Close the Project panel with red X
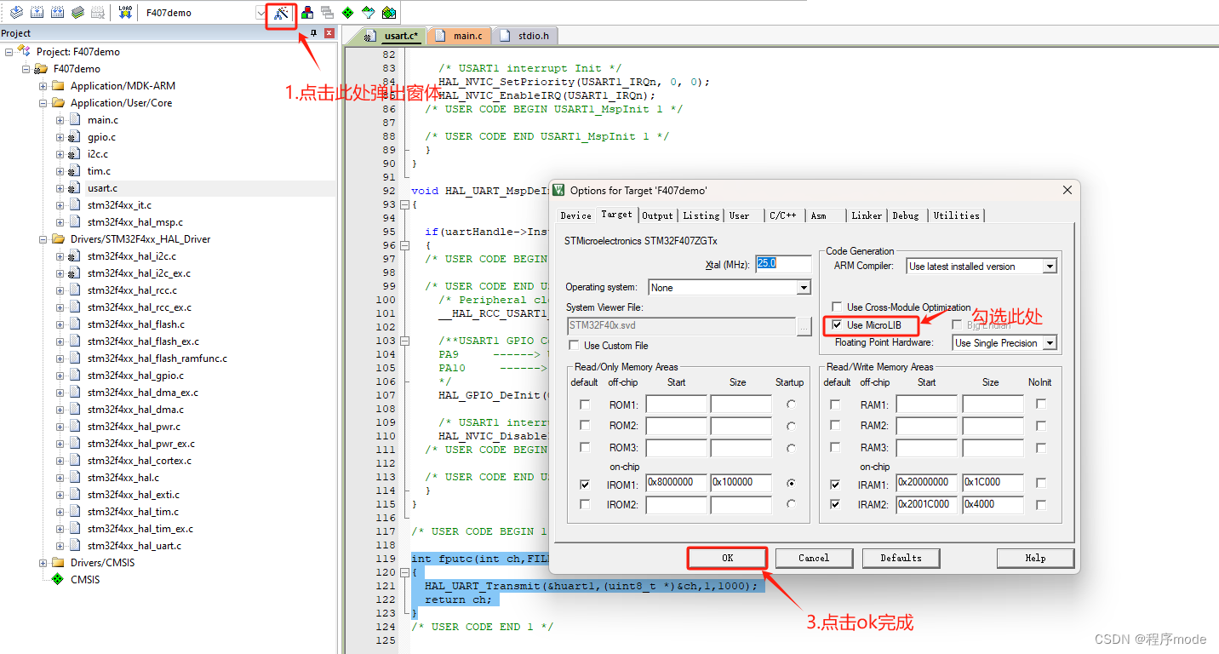The image size is (1219, 654). (x=329, y=33)
